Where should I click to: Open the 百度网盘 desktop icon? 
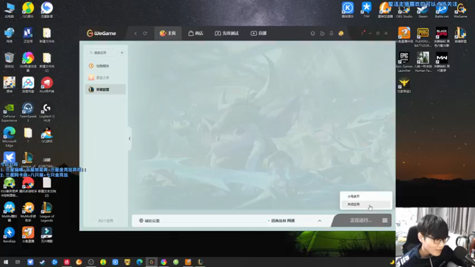(x=28, y=85)
